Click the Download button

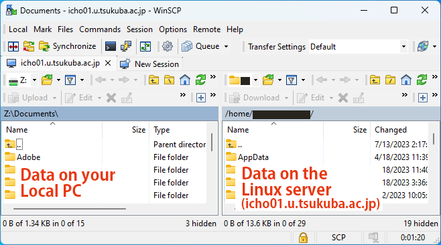255,98
